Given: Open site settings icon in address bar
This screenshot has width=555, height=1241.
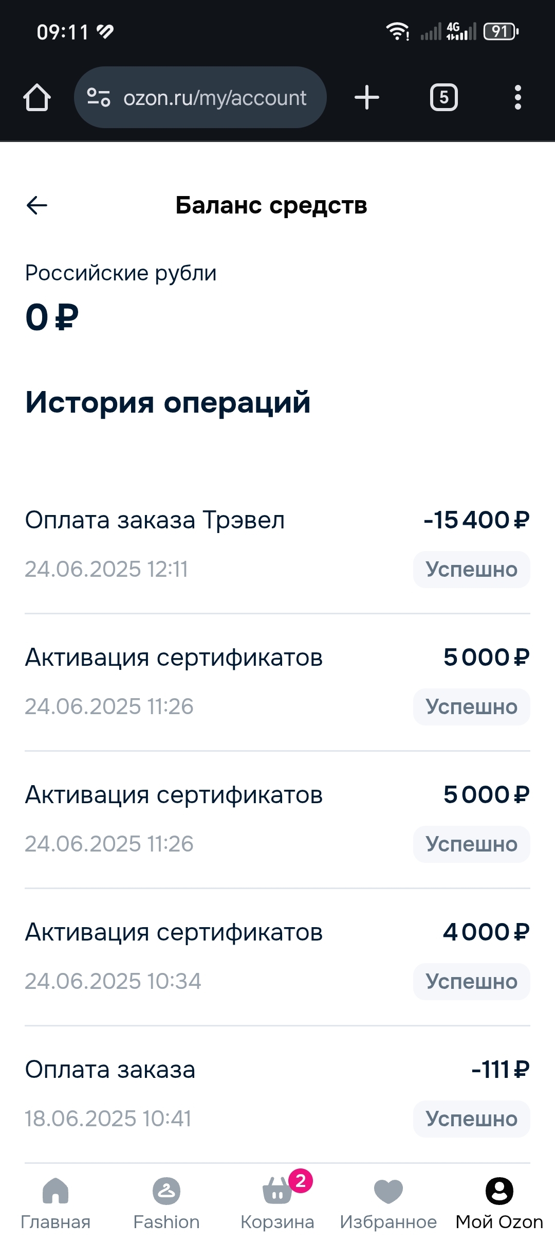Looking at the screenshot, I should pos(99,97).
